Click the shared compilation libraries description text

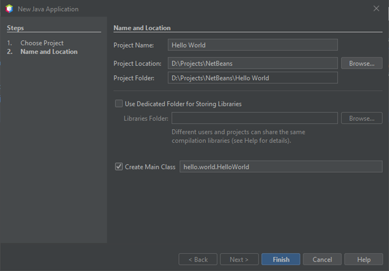coord(238,136)
